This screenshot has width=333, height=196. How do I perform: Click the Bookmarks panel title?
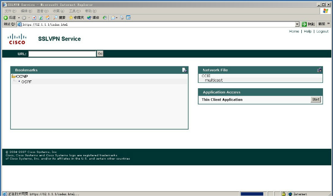pos(26,70)
